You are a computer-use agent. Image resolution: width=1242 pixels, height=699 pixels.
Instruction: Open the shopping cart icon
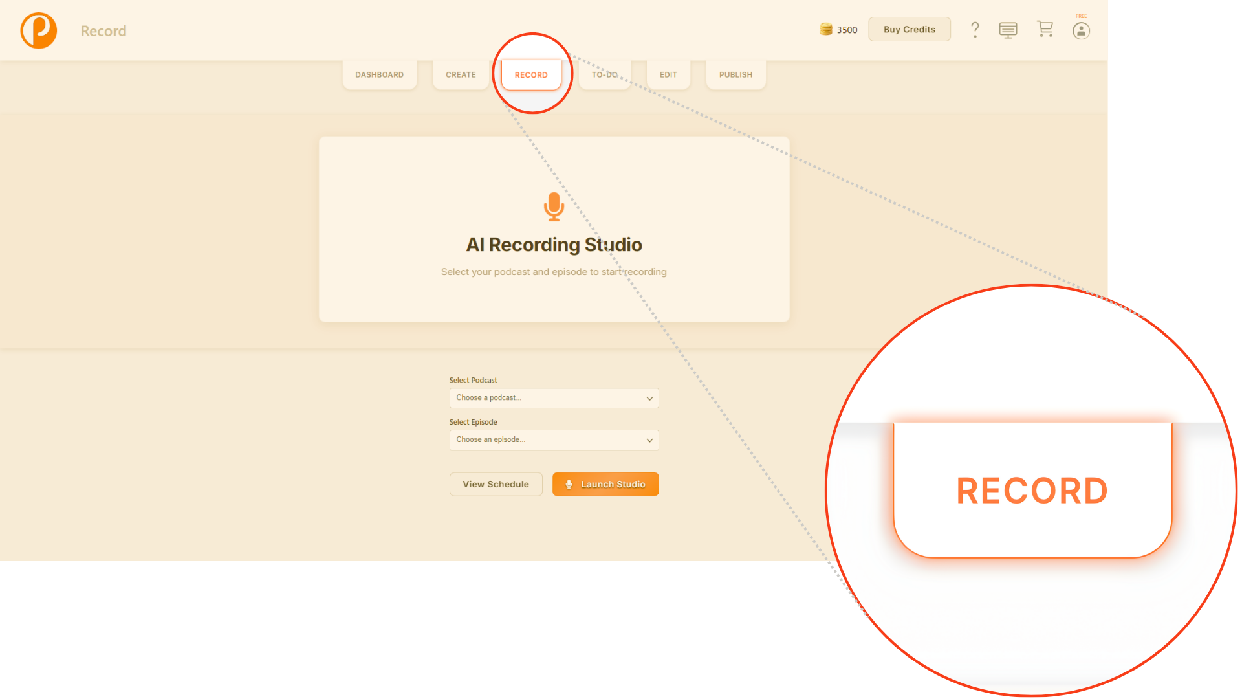[1045, 29]
